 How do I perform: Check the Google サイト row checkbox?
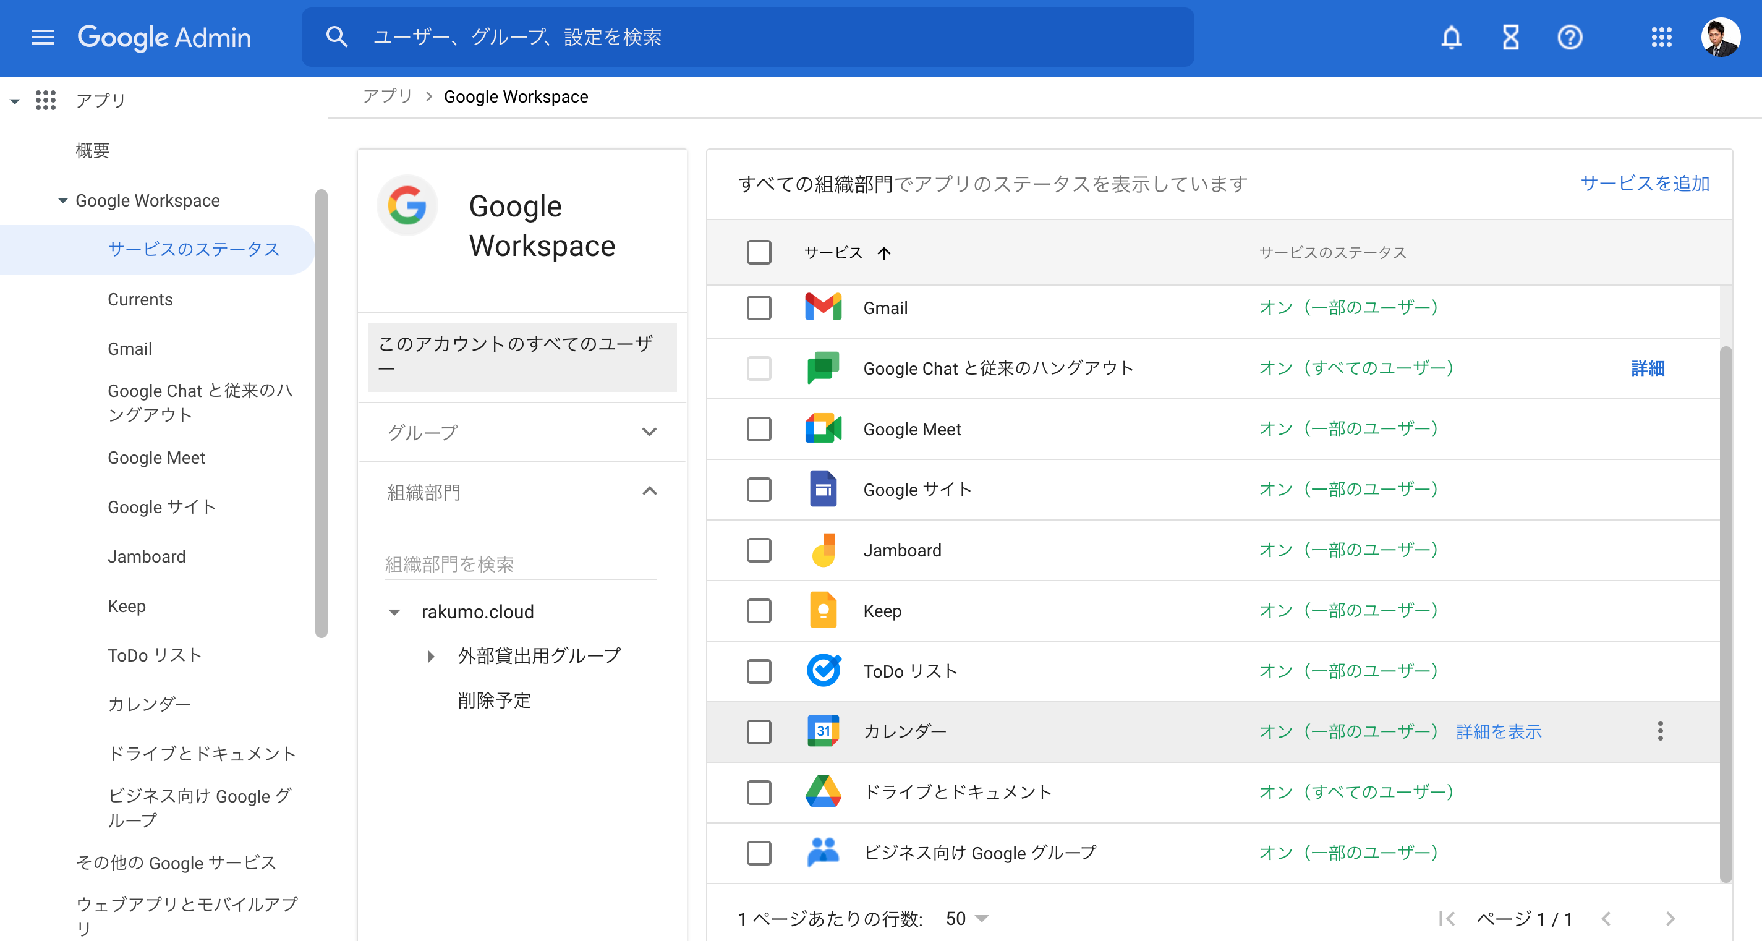pos(759,489)
